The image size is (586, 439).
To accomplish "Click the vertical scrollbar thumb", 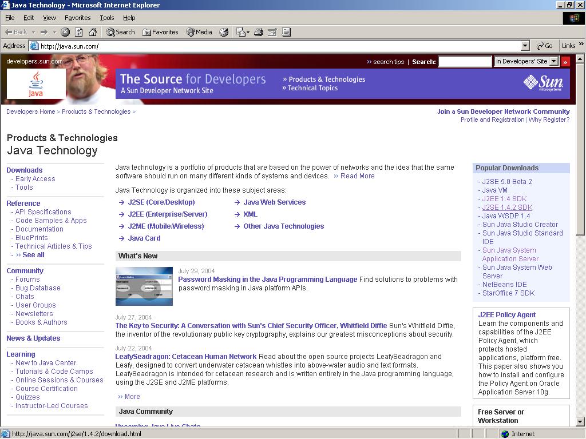I will pyautogui.click(x=580, y=149).
